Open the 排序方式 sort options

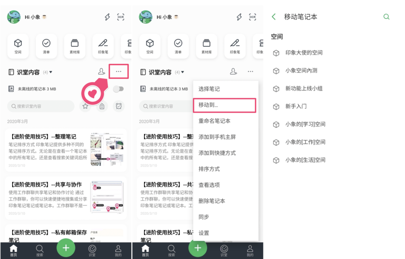[209, 169]
